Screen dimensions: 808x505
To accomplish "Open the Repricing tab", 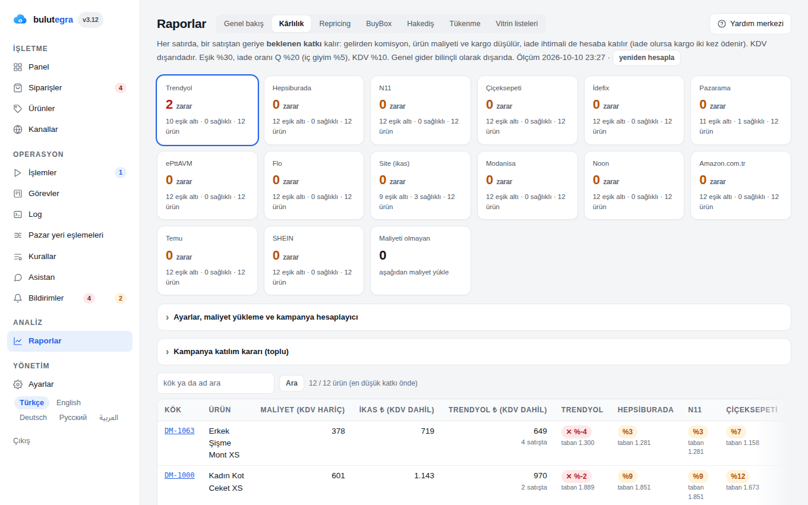I will click(335, 24).
